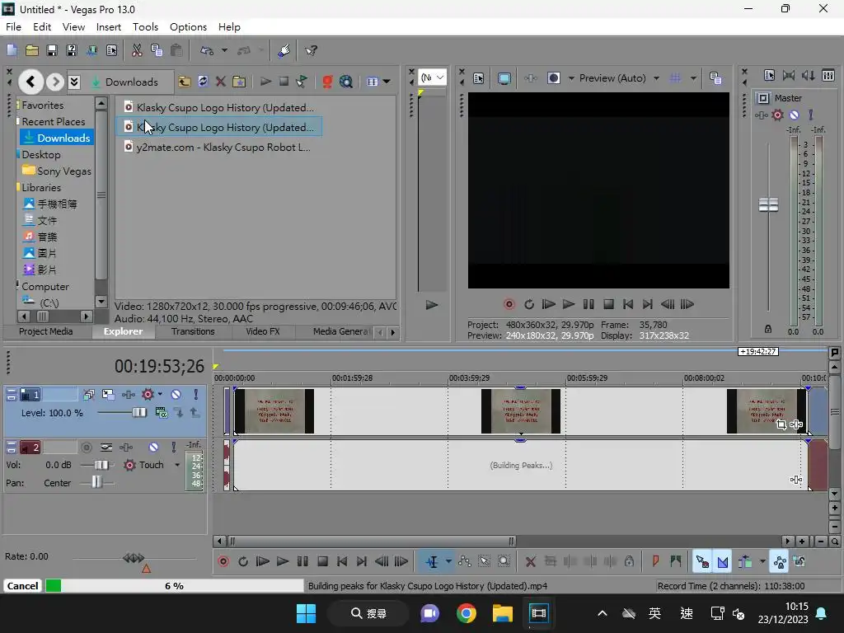
Task: Toggle Auto Ripple in the timeline toolbar
Action: click(x=745, y=561)
